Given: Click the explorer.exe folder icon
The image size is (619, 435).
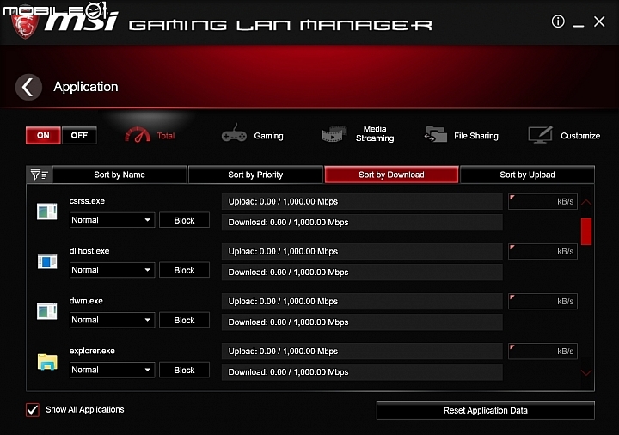Looking at the screenshot, I should [47, 362].
